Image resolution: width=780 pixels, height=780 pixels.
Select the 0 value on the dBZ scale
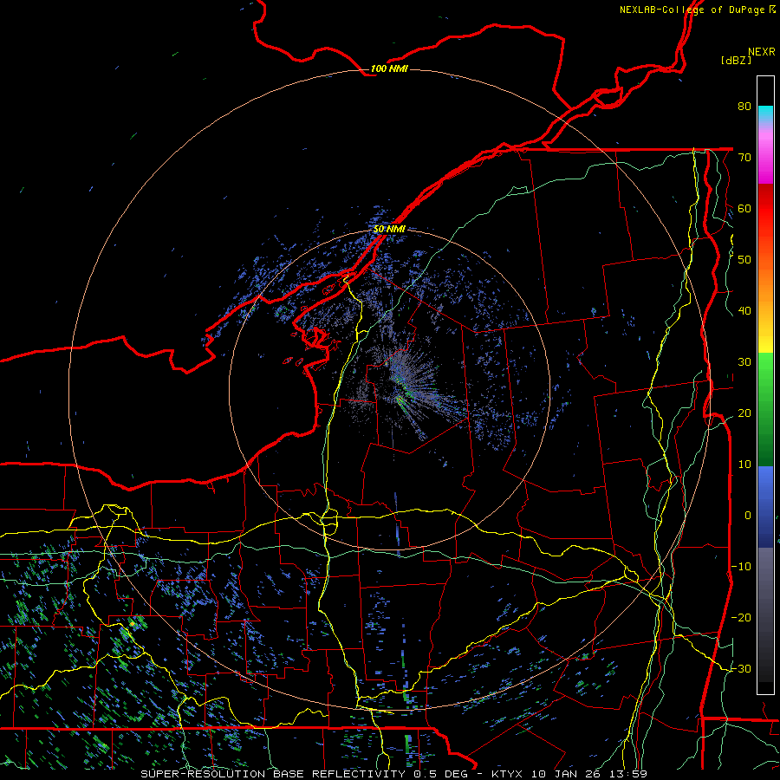(x=748, y=516)
